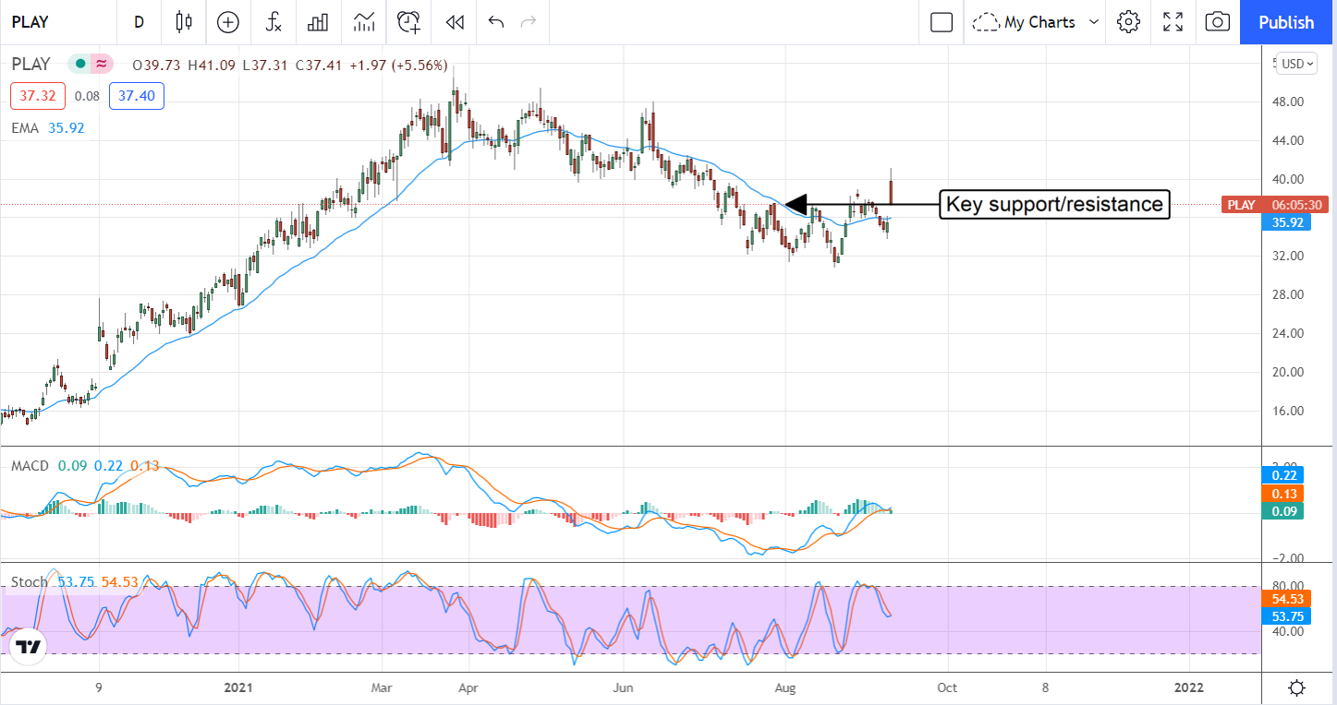Image resolution: width=1337 pixels, height=705 pixels.
Task: Click the 0.22 MACD axis label
Action: pos(1282,475)
